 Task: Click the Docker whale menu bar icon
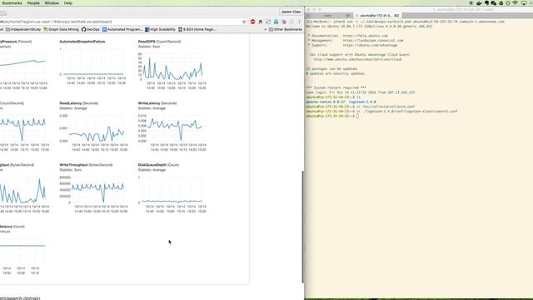479,3
